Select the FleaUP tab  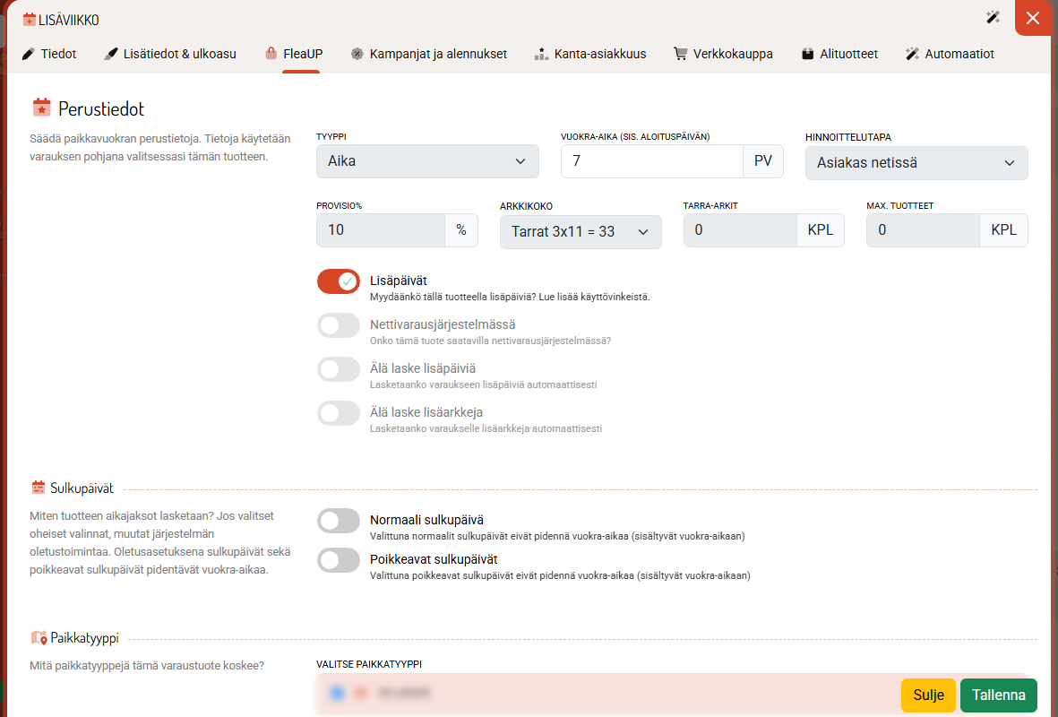(294, 54)
